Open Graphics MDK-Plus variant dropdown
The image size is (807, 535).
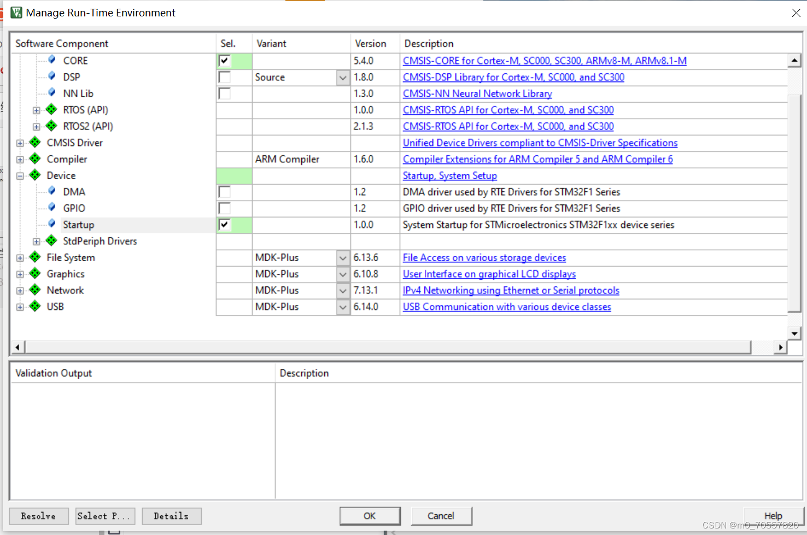343,274
